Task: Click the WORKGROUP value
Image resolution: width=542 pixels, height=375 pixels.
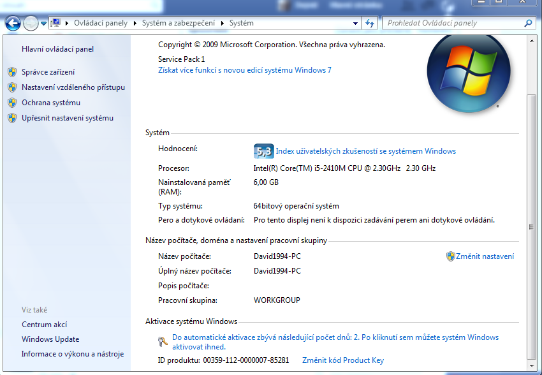Action: (x=277, y=300)
